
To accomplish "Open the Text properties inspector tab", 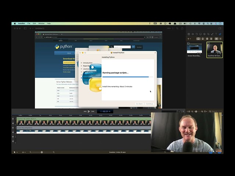I will (x=216, y=34).
